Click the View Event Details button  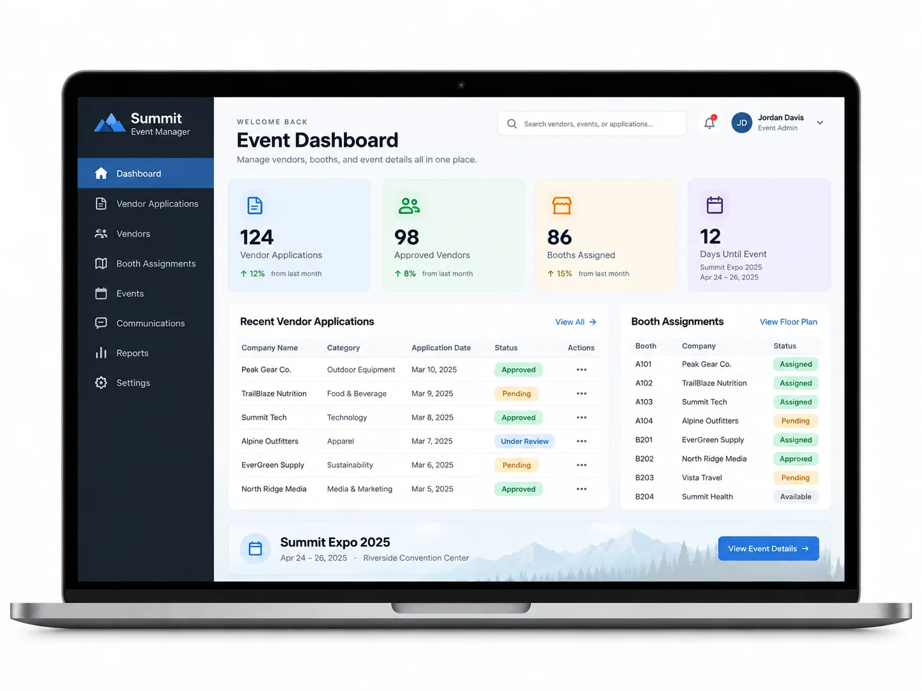pyautogui.click(x=769, y=548)
